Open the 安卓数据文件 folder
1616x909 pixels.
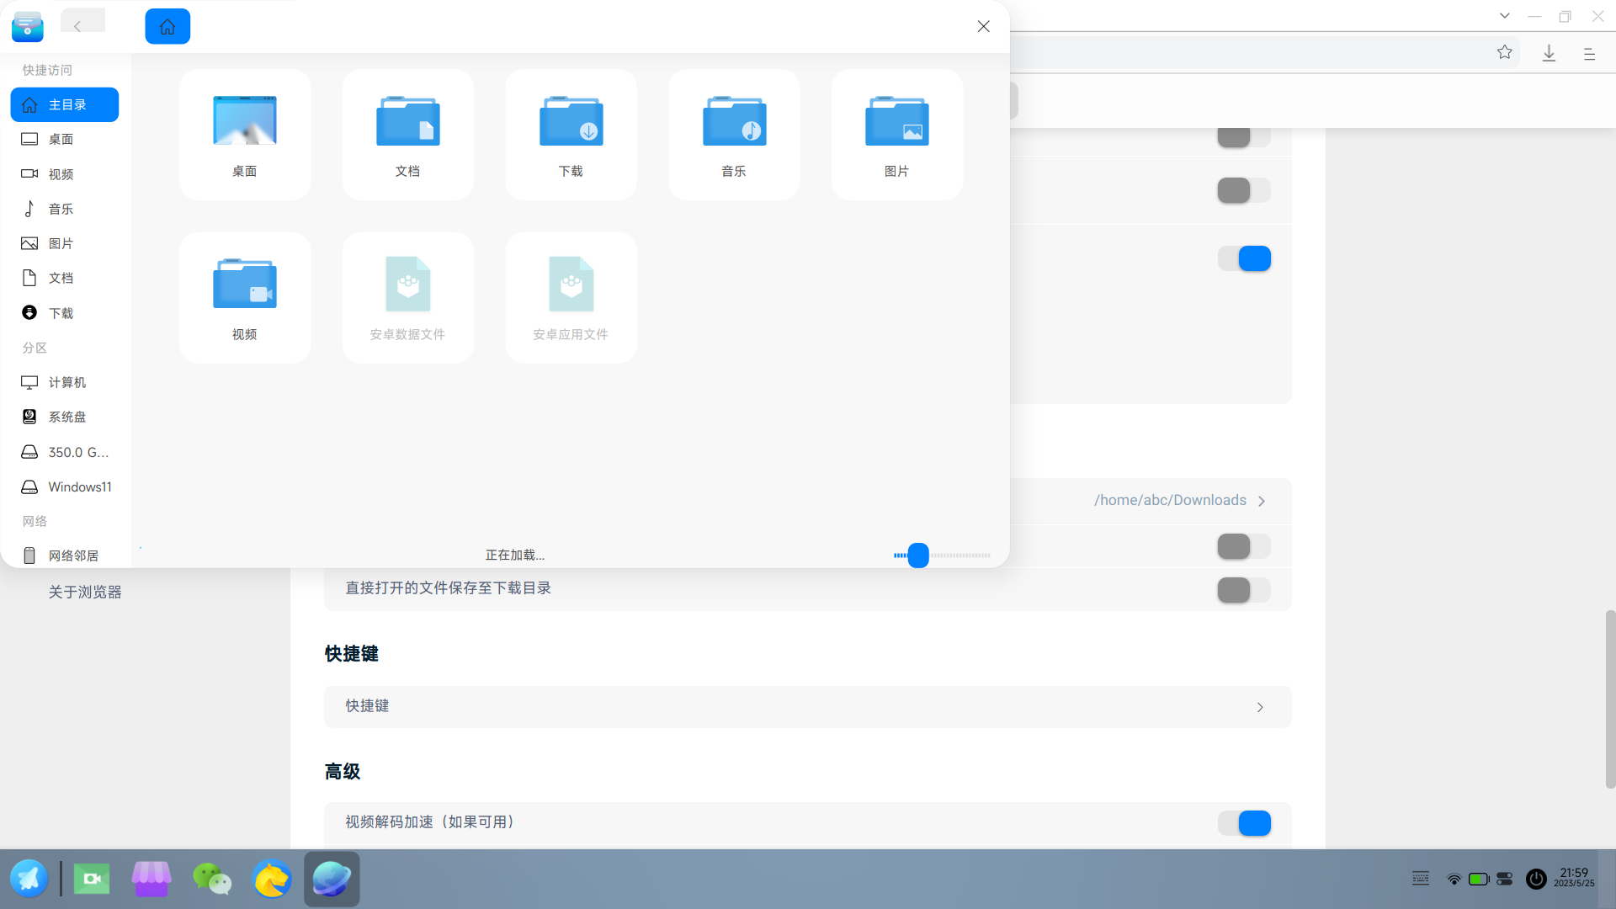pyautogui.click(x=407, y=296)
